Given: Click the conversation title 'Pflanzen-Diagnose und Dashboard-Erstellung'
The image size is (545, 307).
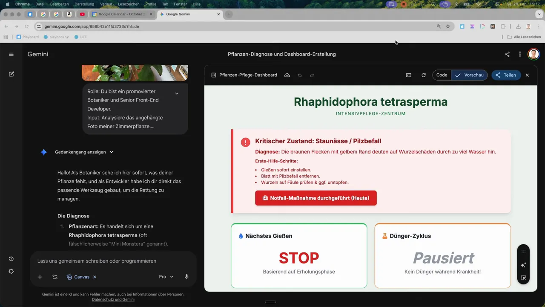Looking at the screenshot, I should (x=282, y=54).
